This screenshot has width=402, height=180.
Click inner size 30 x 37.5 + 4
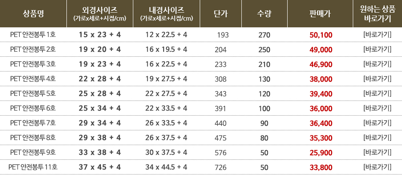[x=167, y=153]
